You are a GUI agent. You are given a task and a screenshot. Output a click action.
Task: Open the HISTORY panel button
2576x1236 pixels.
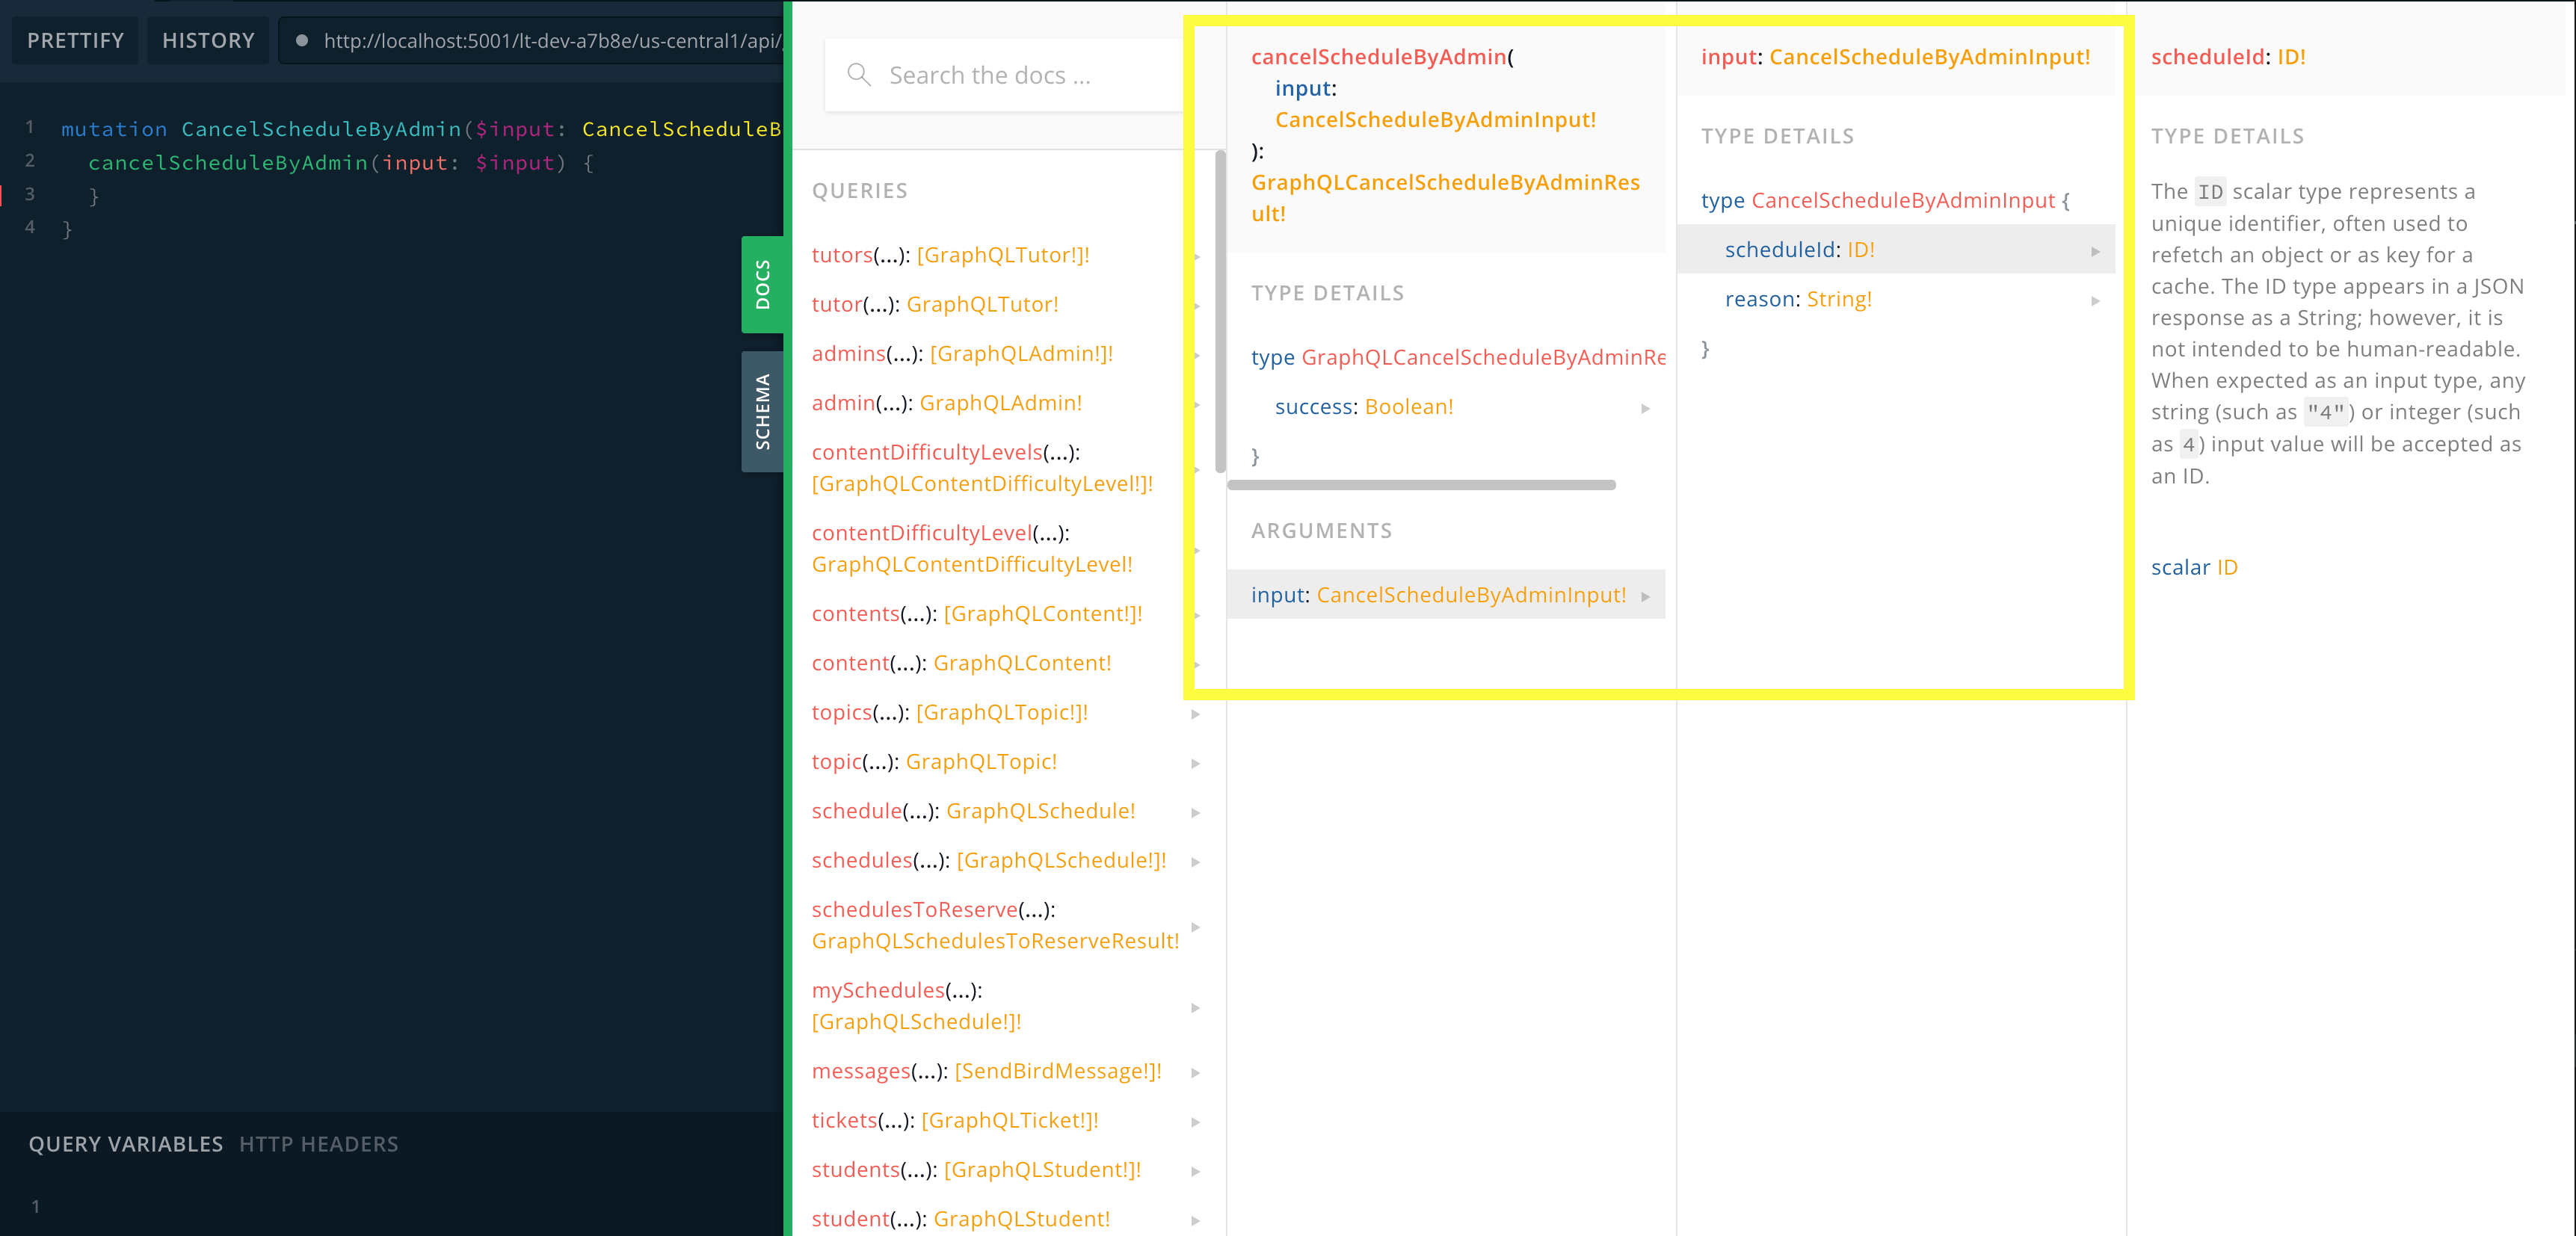point(208,41)
